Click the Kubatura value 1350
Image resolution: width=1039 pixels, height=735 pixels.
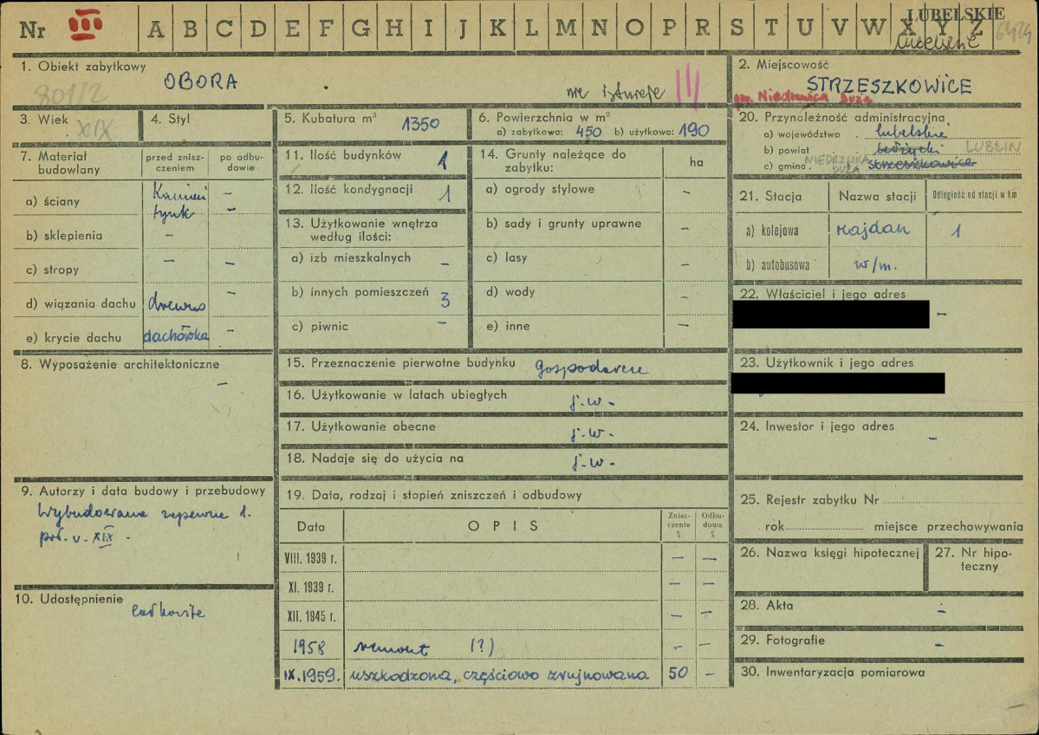(x=420, y=124)
